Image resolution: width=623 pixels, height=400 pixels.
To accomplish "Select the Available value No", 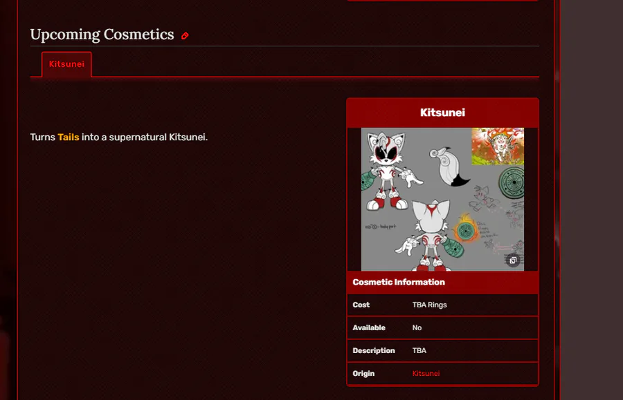I will tap(417, 328).
